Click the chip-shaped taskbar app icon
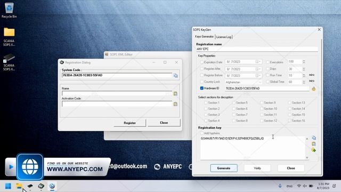Image resolution: width=341 pixels, height=192 pixels. pos(41,186)
